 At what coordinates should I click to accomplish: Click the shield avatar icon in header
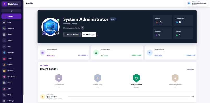189,3
